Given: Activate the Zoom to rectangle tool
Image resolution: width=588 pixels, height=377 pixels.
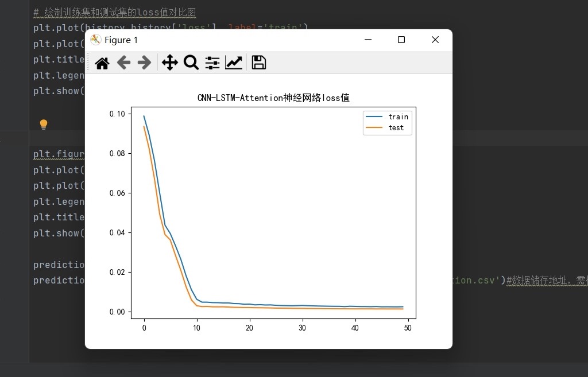Looking at the screenshot, I should (x=191, y=63).
